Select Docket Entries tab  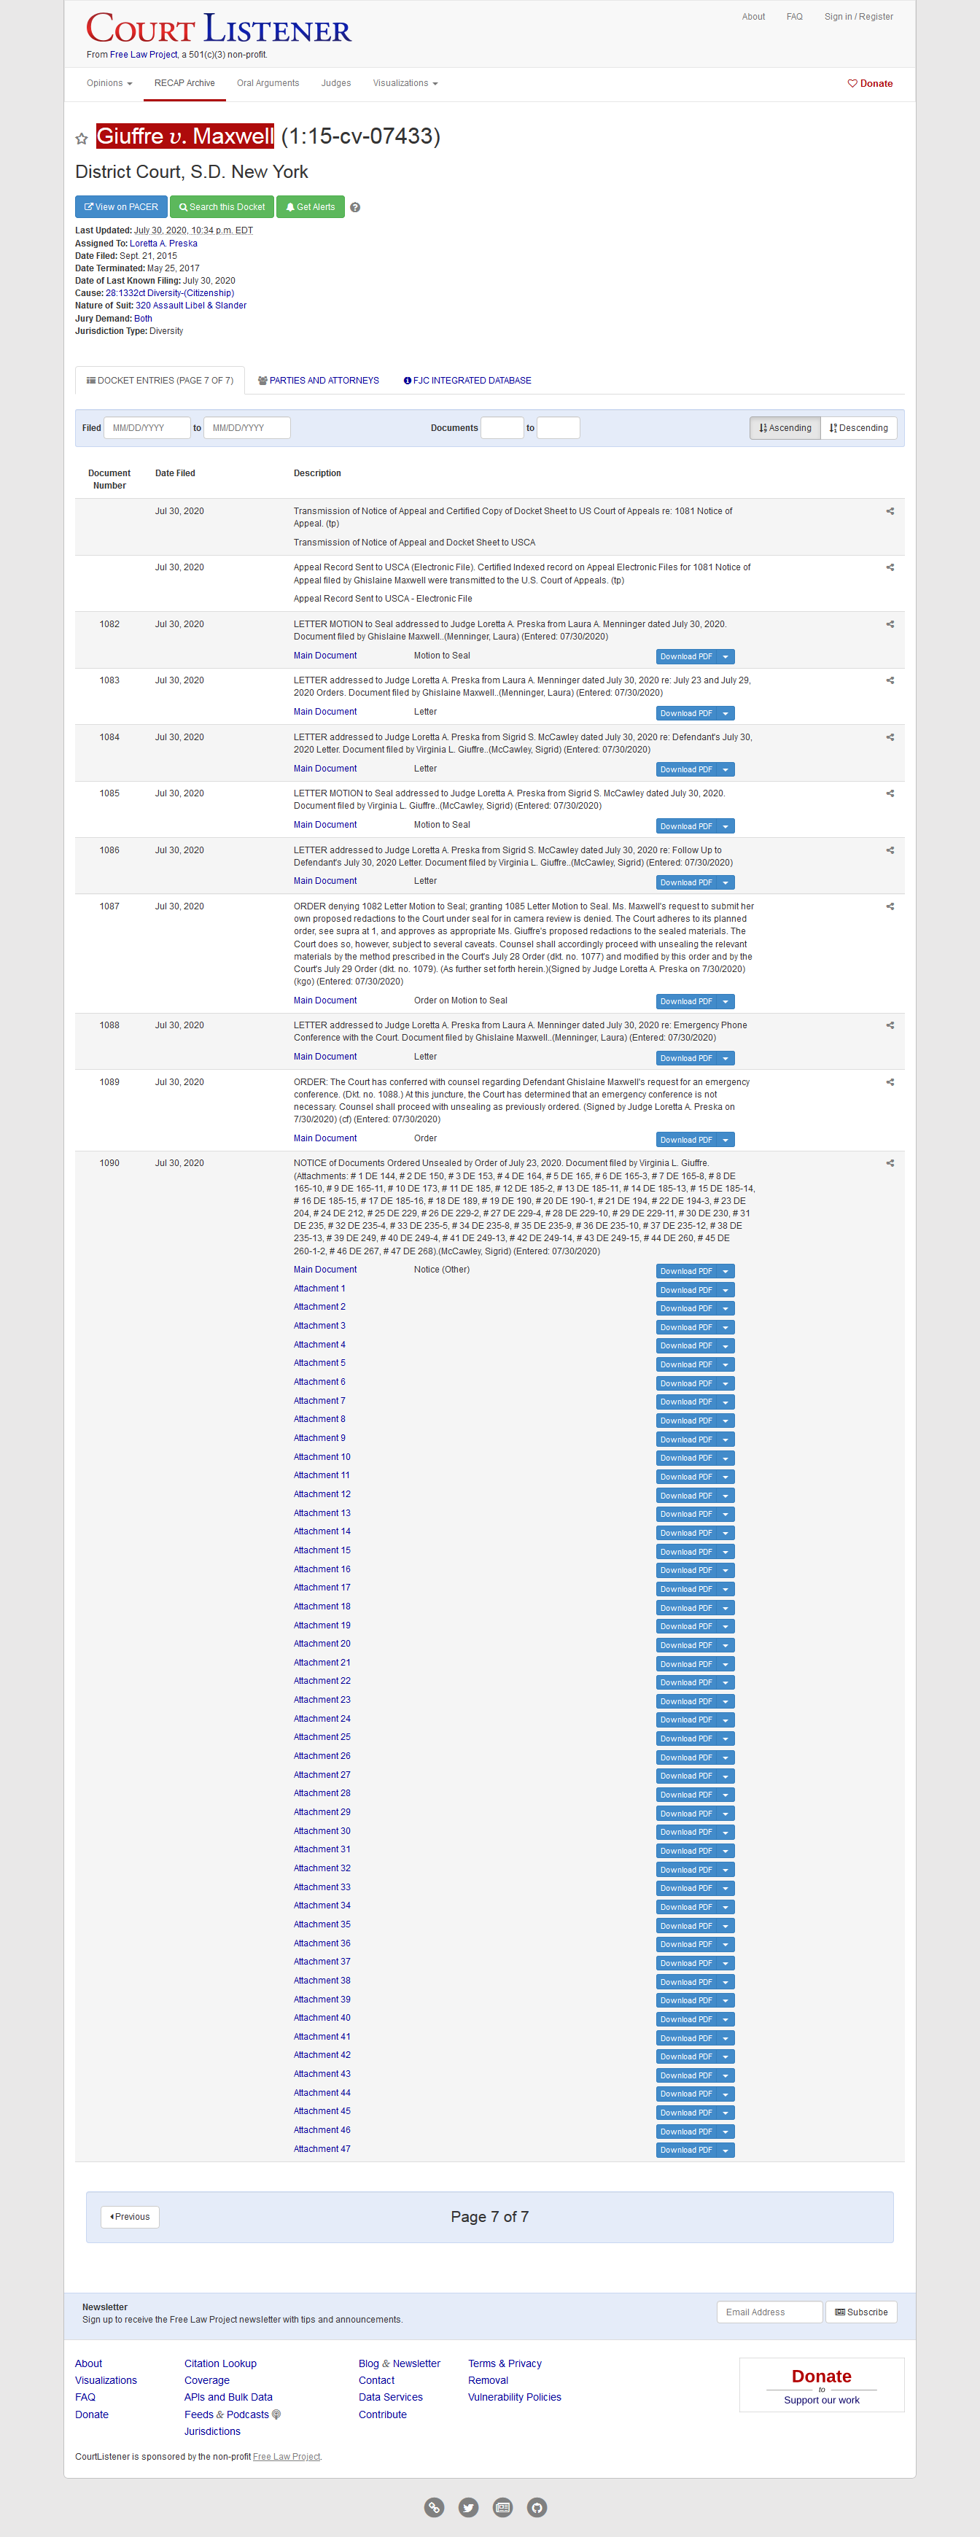tap(160, 380)
